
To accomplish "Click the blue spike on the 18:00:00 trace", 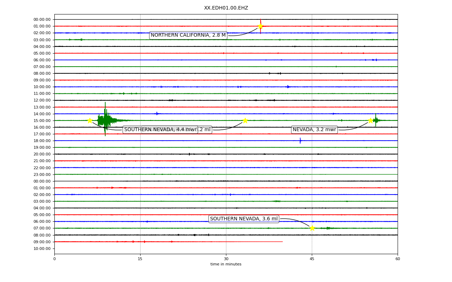I will point(300,141).
